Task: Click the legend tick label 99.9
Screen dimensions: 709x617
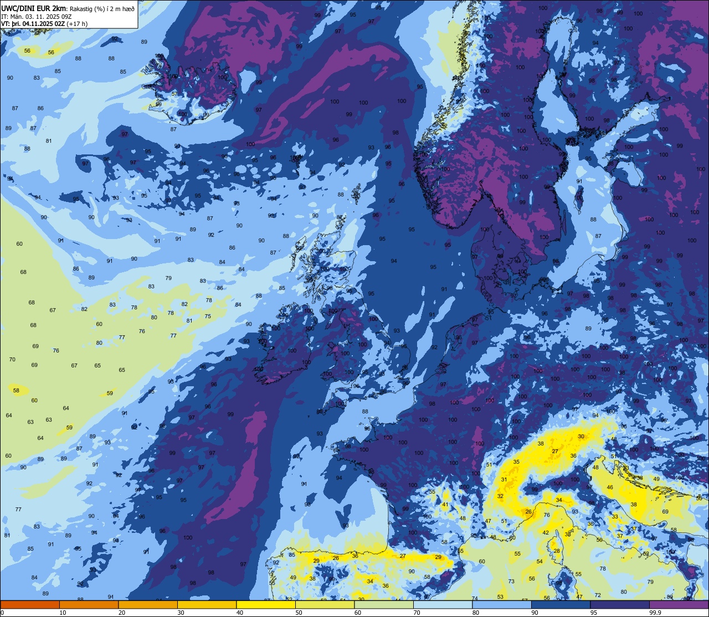Action: (x=655, y=613)
